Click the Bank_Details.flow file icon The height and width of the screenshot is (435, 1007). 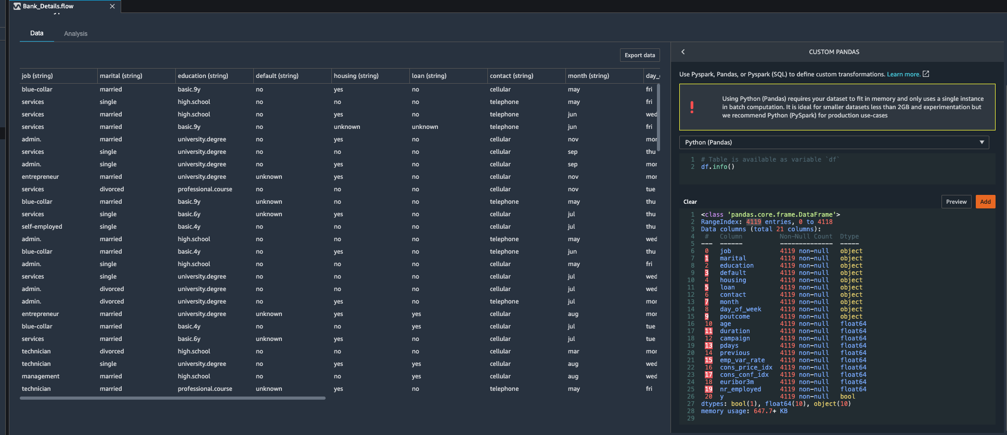(x=17, y=6)
